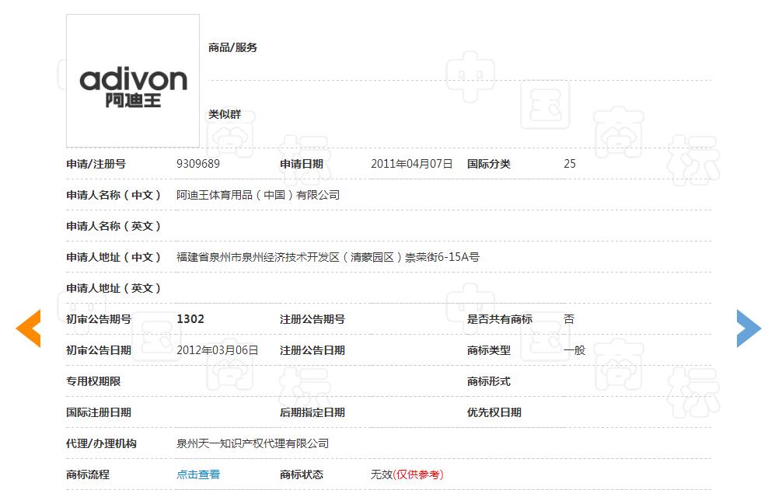775x490 pixels.
Task: Open the adivon trademark logo image
Action: 132,81
